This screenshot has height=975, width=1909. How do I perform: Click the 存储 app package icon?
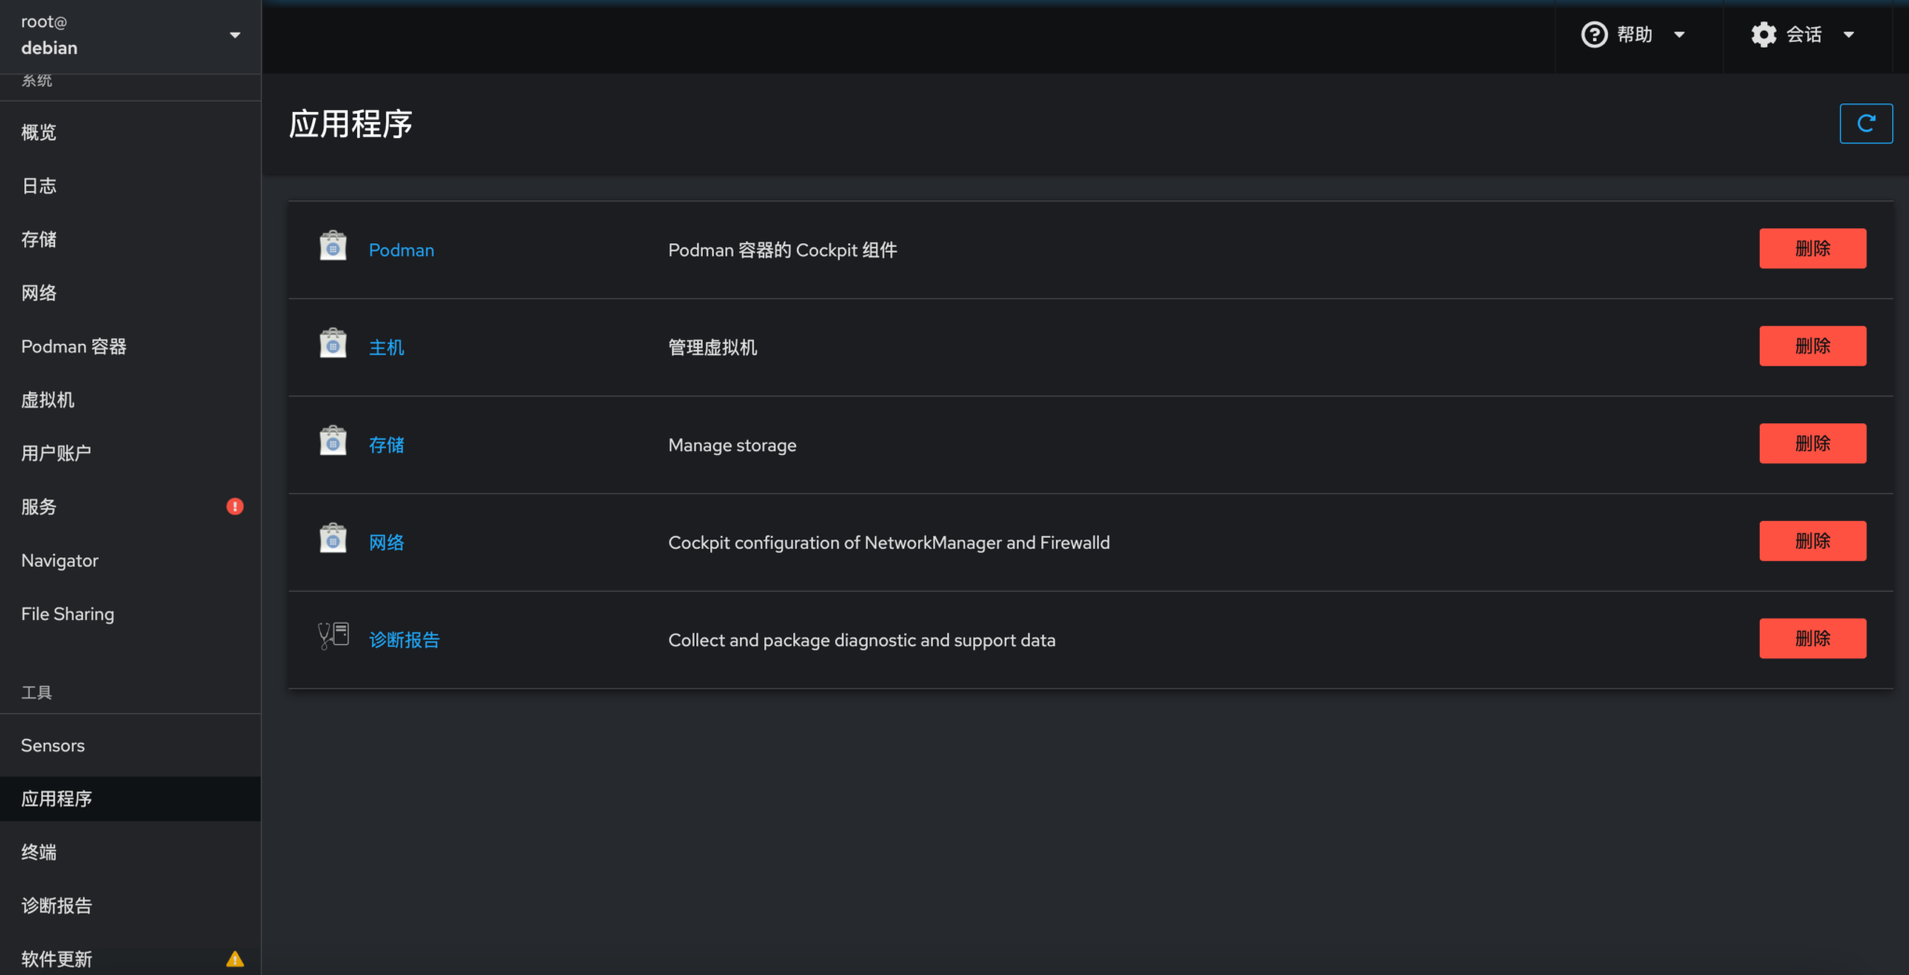333,441
